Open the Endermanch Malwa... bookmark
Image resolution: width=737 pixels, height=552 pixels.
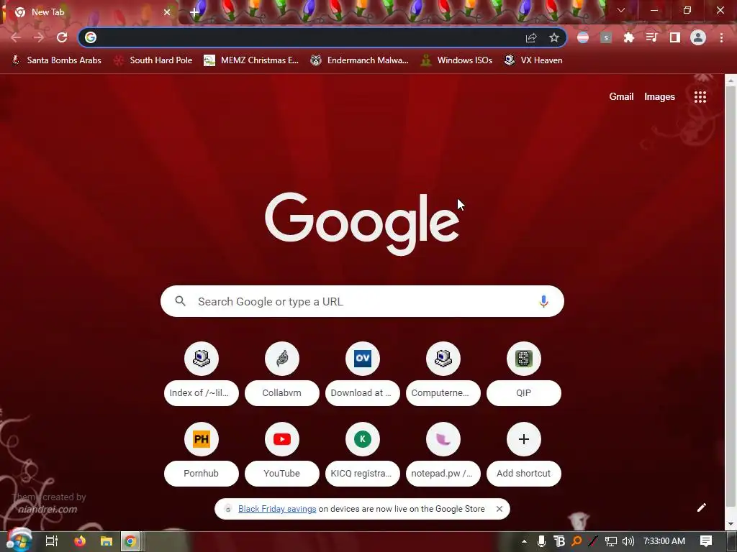pos(360,60)
